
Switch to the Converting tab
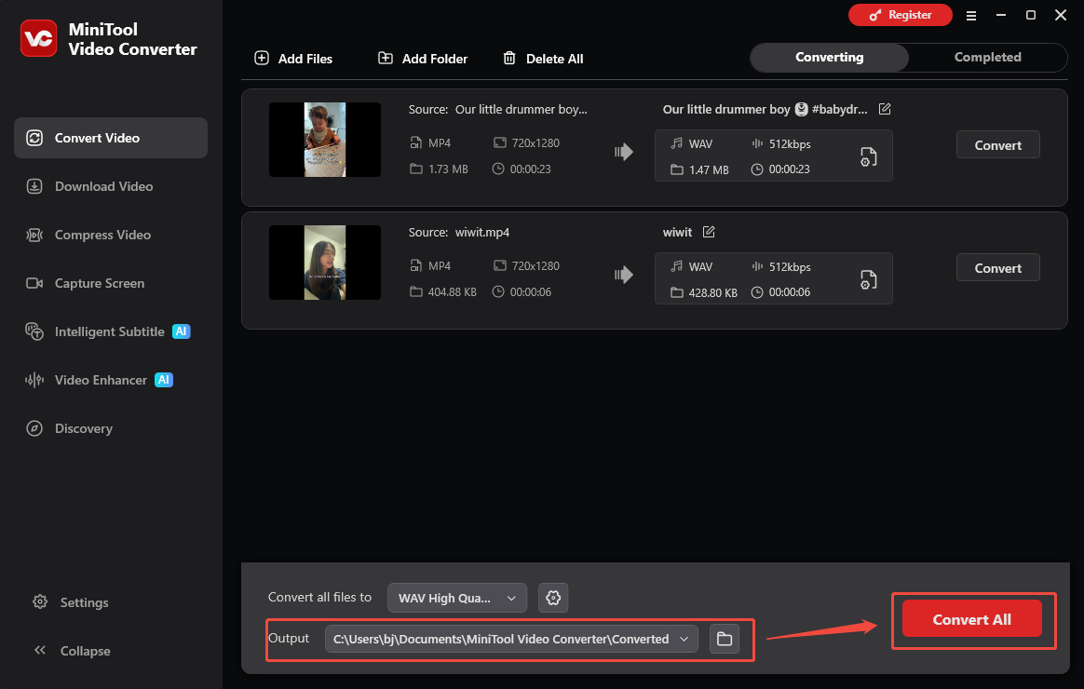pyautogui.click(x=830, y=58)
